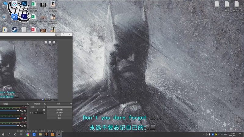Click the top mixer channel volume slider handle
Image resolution: width=244 pixels, height=137 pixels.
pos(18,111)
